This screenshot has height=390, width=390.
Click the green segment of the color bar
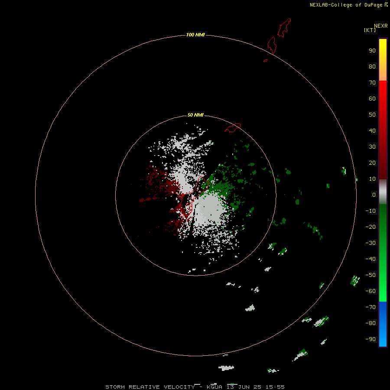coord(383,253)
